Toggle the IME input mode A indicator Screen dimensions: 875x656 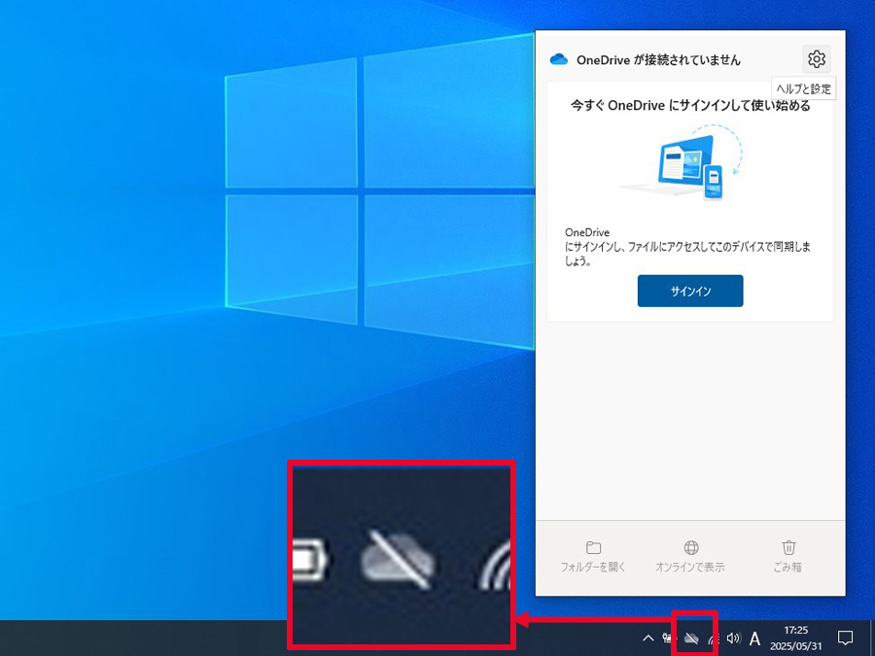[x=754, y=638]
